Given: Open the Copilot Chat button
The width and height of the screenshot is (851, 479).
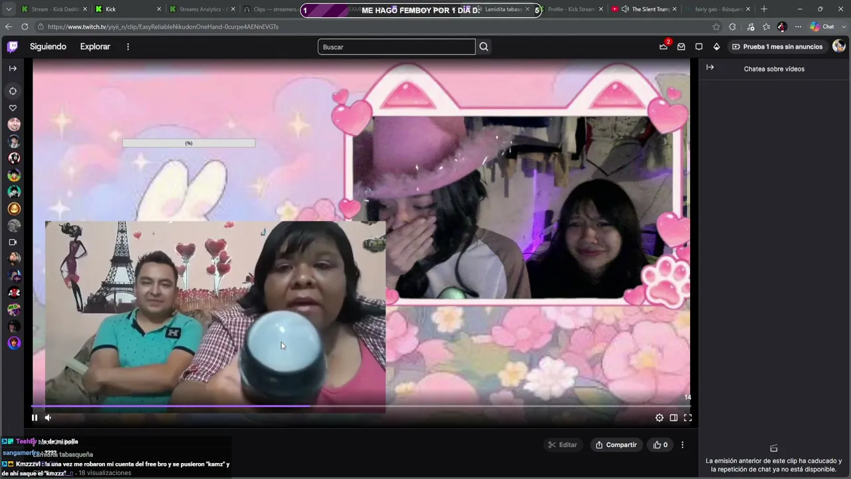Looking at the screenshot, I should 822,27.
